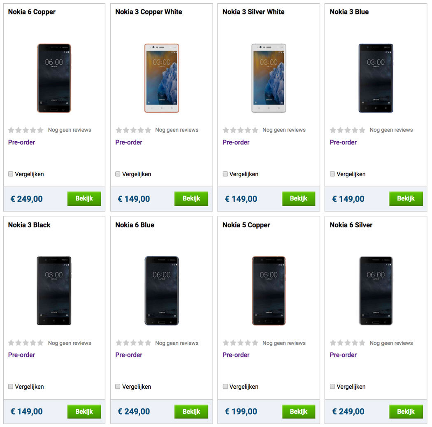Click the Nokia 6 Copper phone image
432x427 pixels.
point(54,78)
